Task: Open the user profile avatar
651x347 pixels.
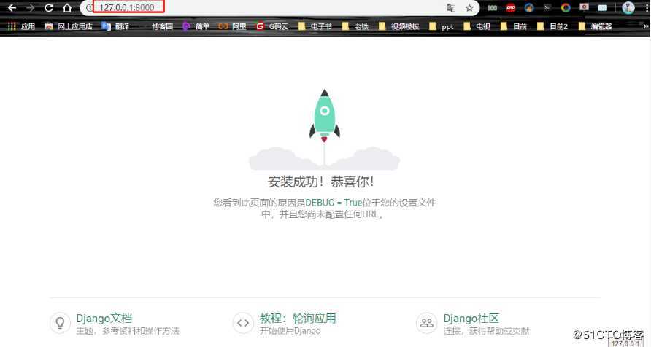Action: click(x=628, y=7)
